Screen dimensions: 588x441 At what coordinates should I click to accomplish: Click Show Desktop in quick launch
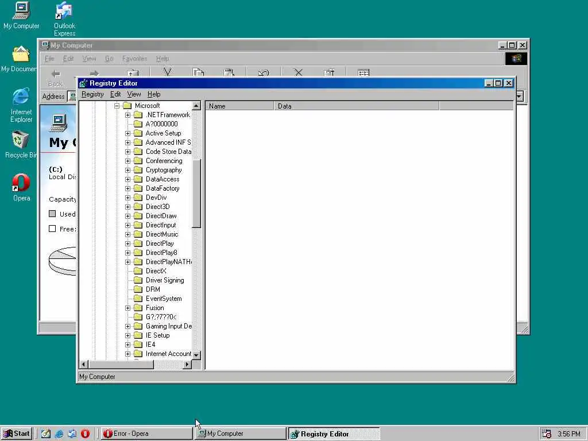[46, 434]
